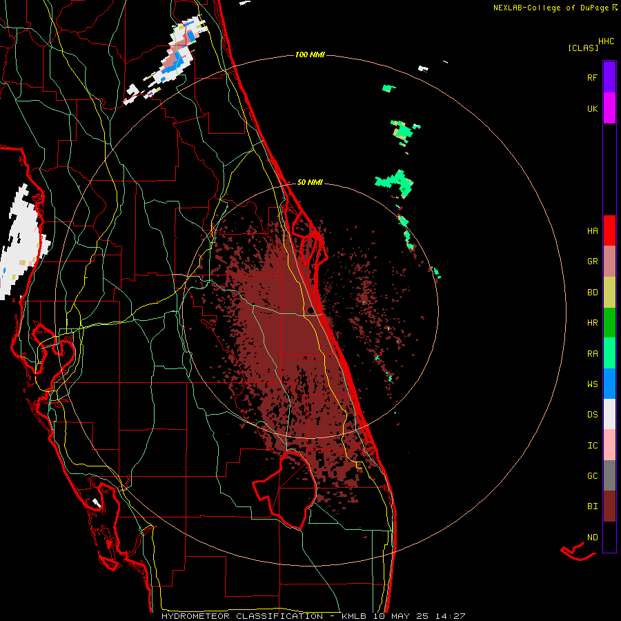Select the light pink IC legend swatch
Viewport: 621px width, 621px height.
coord(609,445)
